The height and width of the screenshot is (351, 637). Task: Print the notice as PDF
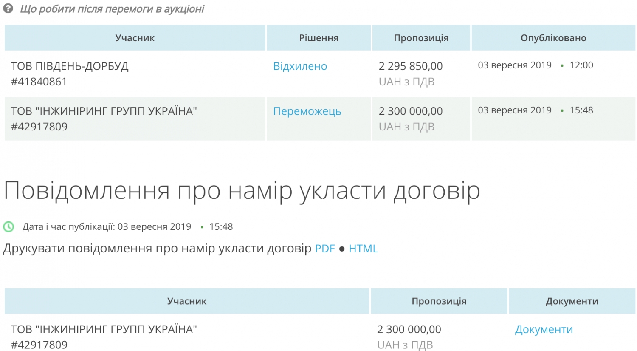point(325,249)
